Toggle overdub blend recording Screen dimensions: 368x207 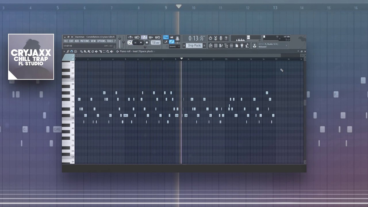click(x=151, y=37)
